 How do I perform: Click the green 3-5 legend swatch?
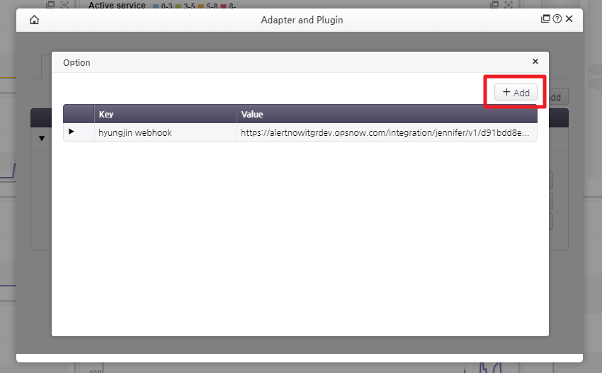coord(178,6)
